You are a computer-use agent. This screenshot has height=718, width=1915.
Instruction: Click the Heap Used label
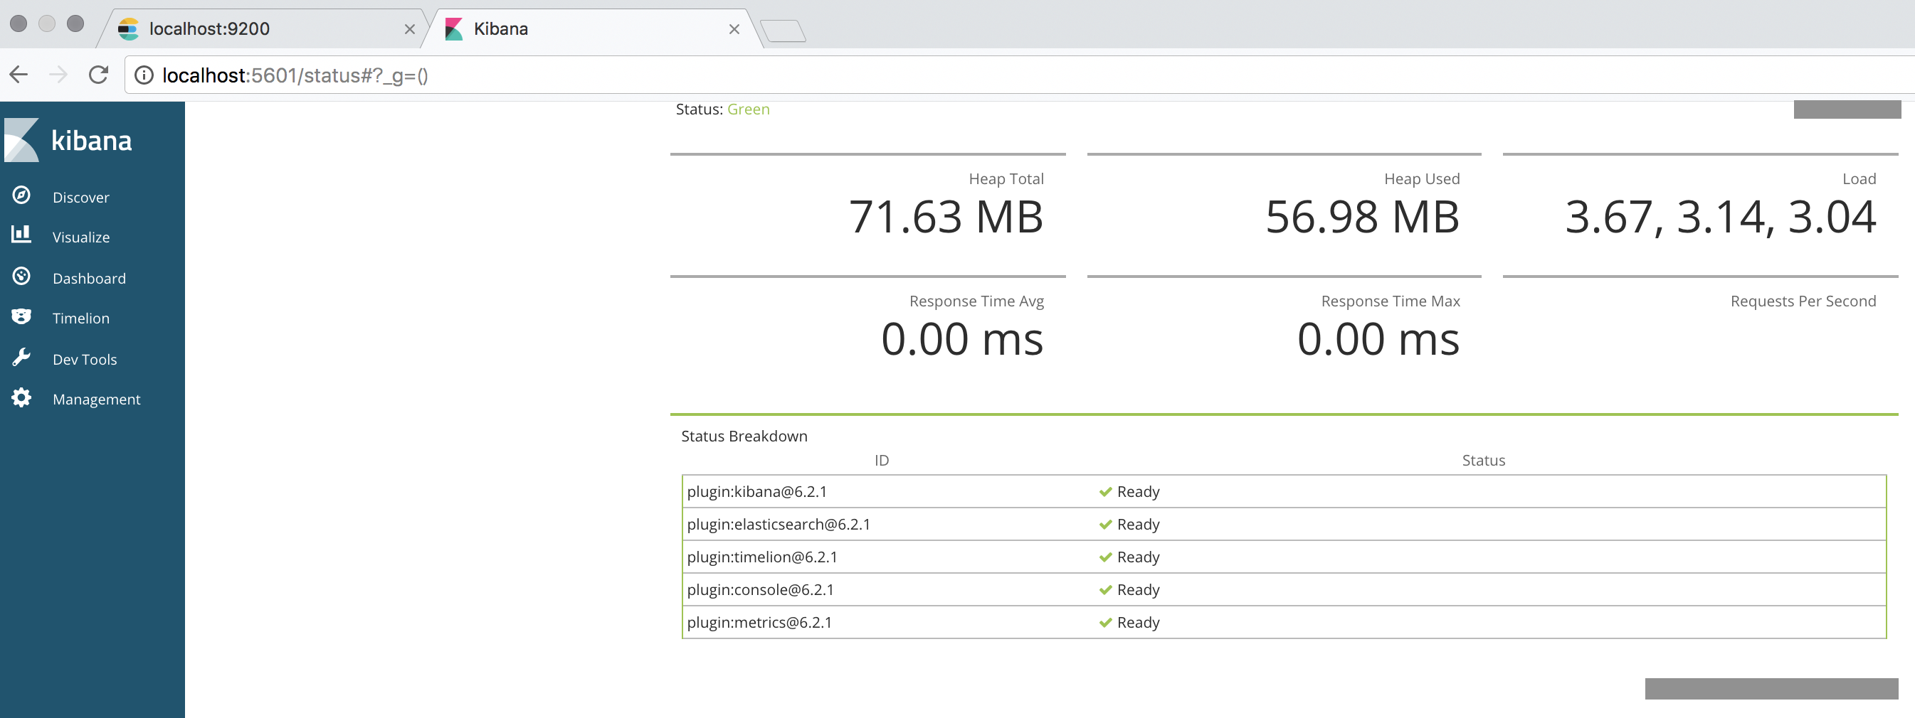(1421, 178)
